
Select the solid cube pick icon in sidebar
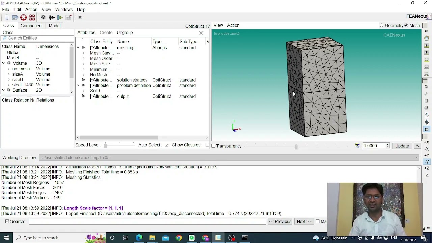point(427,107)
